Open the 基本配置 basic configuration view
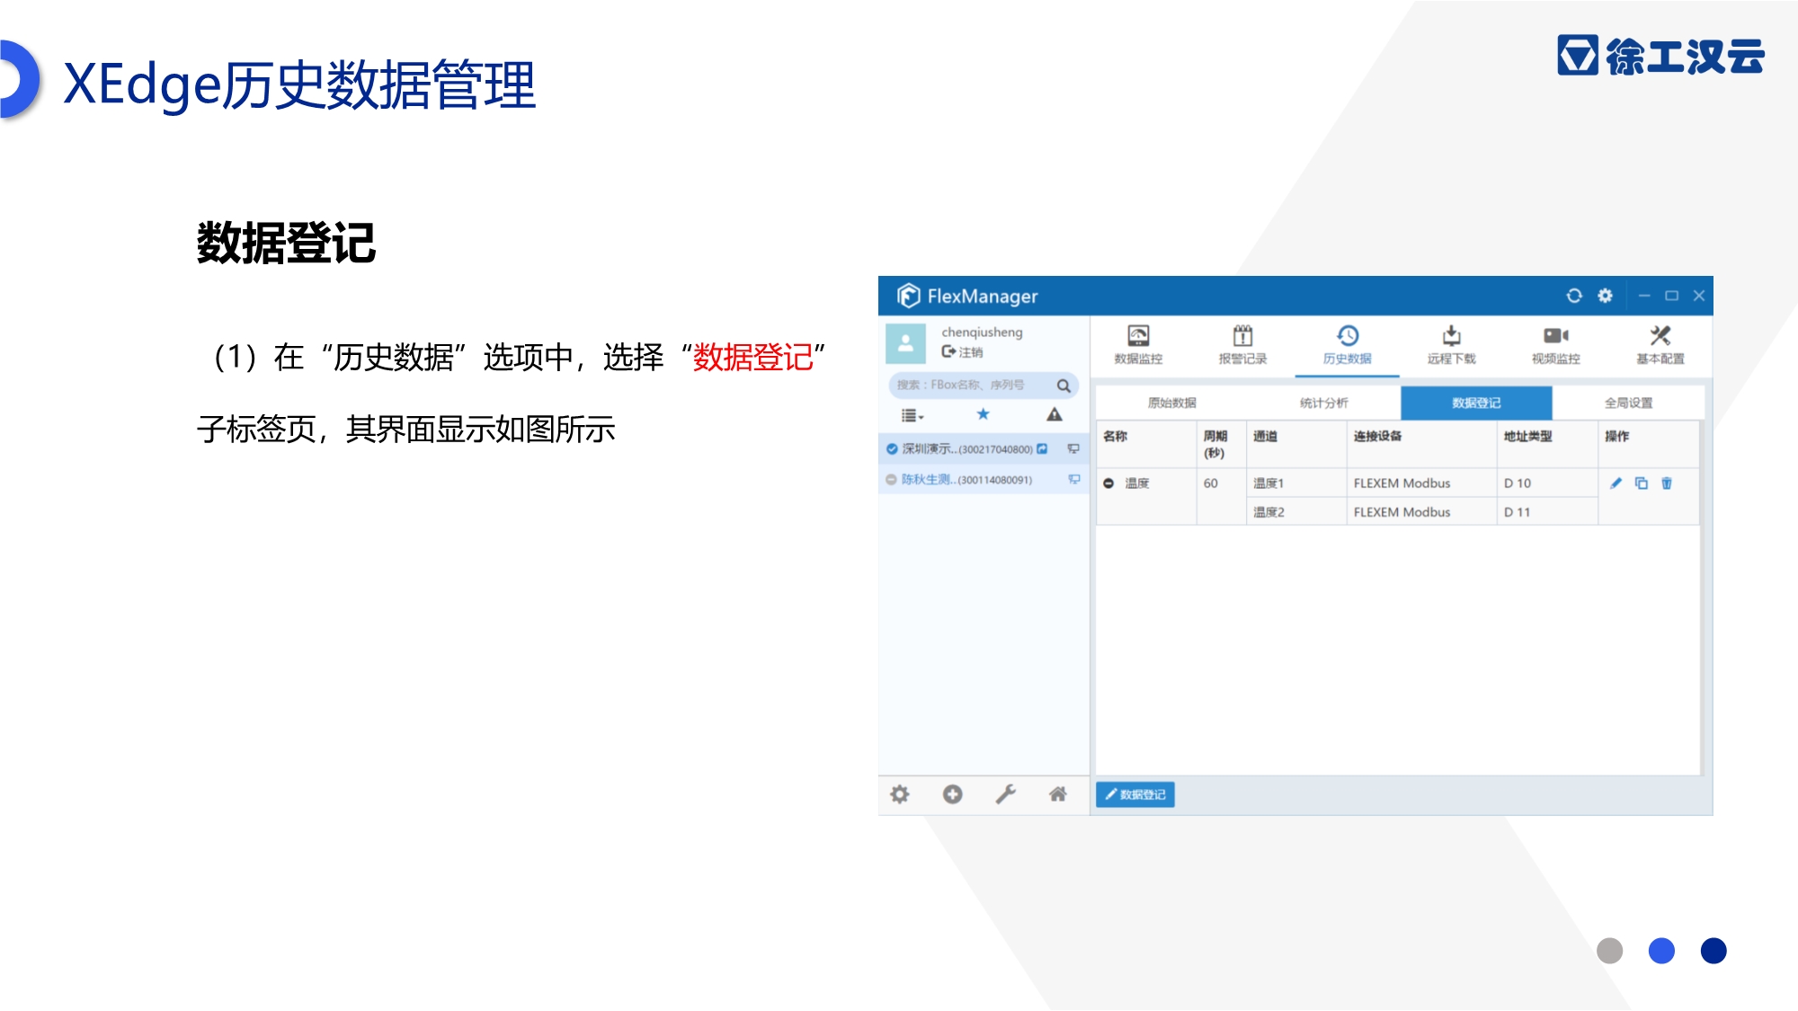 point(1660,345)
